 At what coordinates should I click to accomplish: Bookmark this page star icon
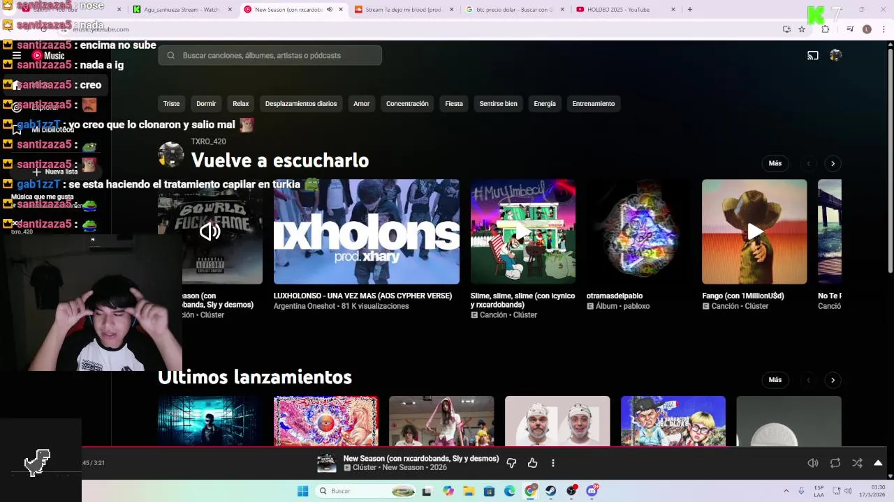click(x=802, y=29)
